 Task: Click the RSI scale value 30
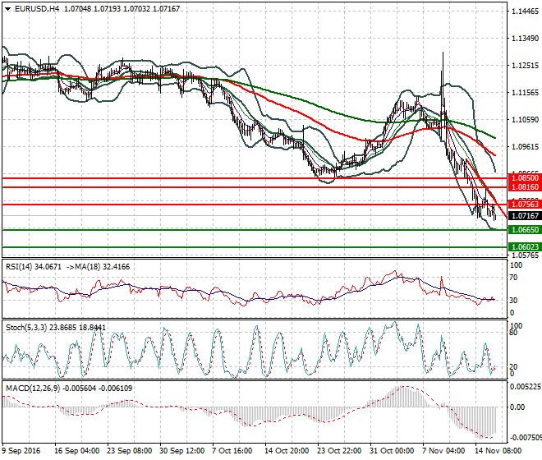click(513, 300)
